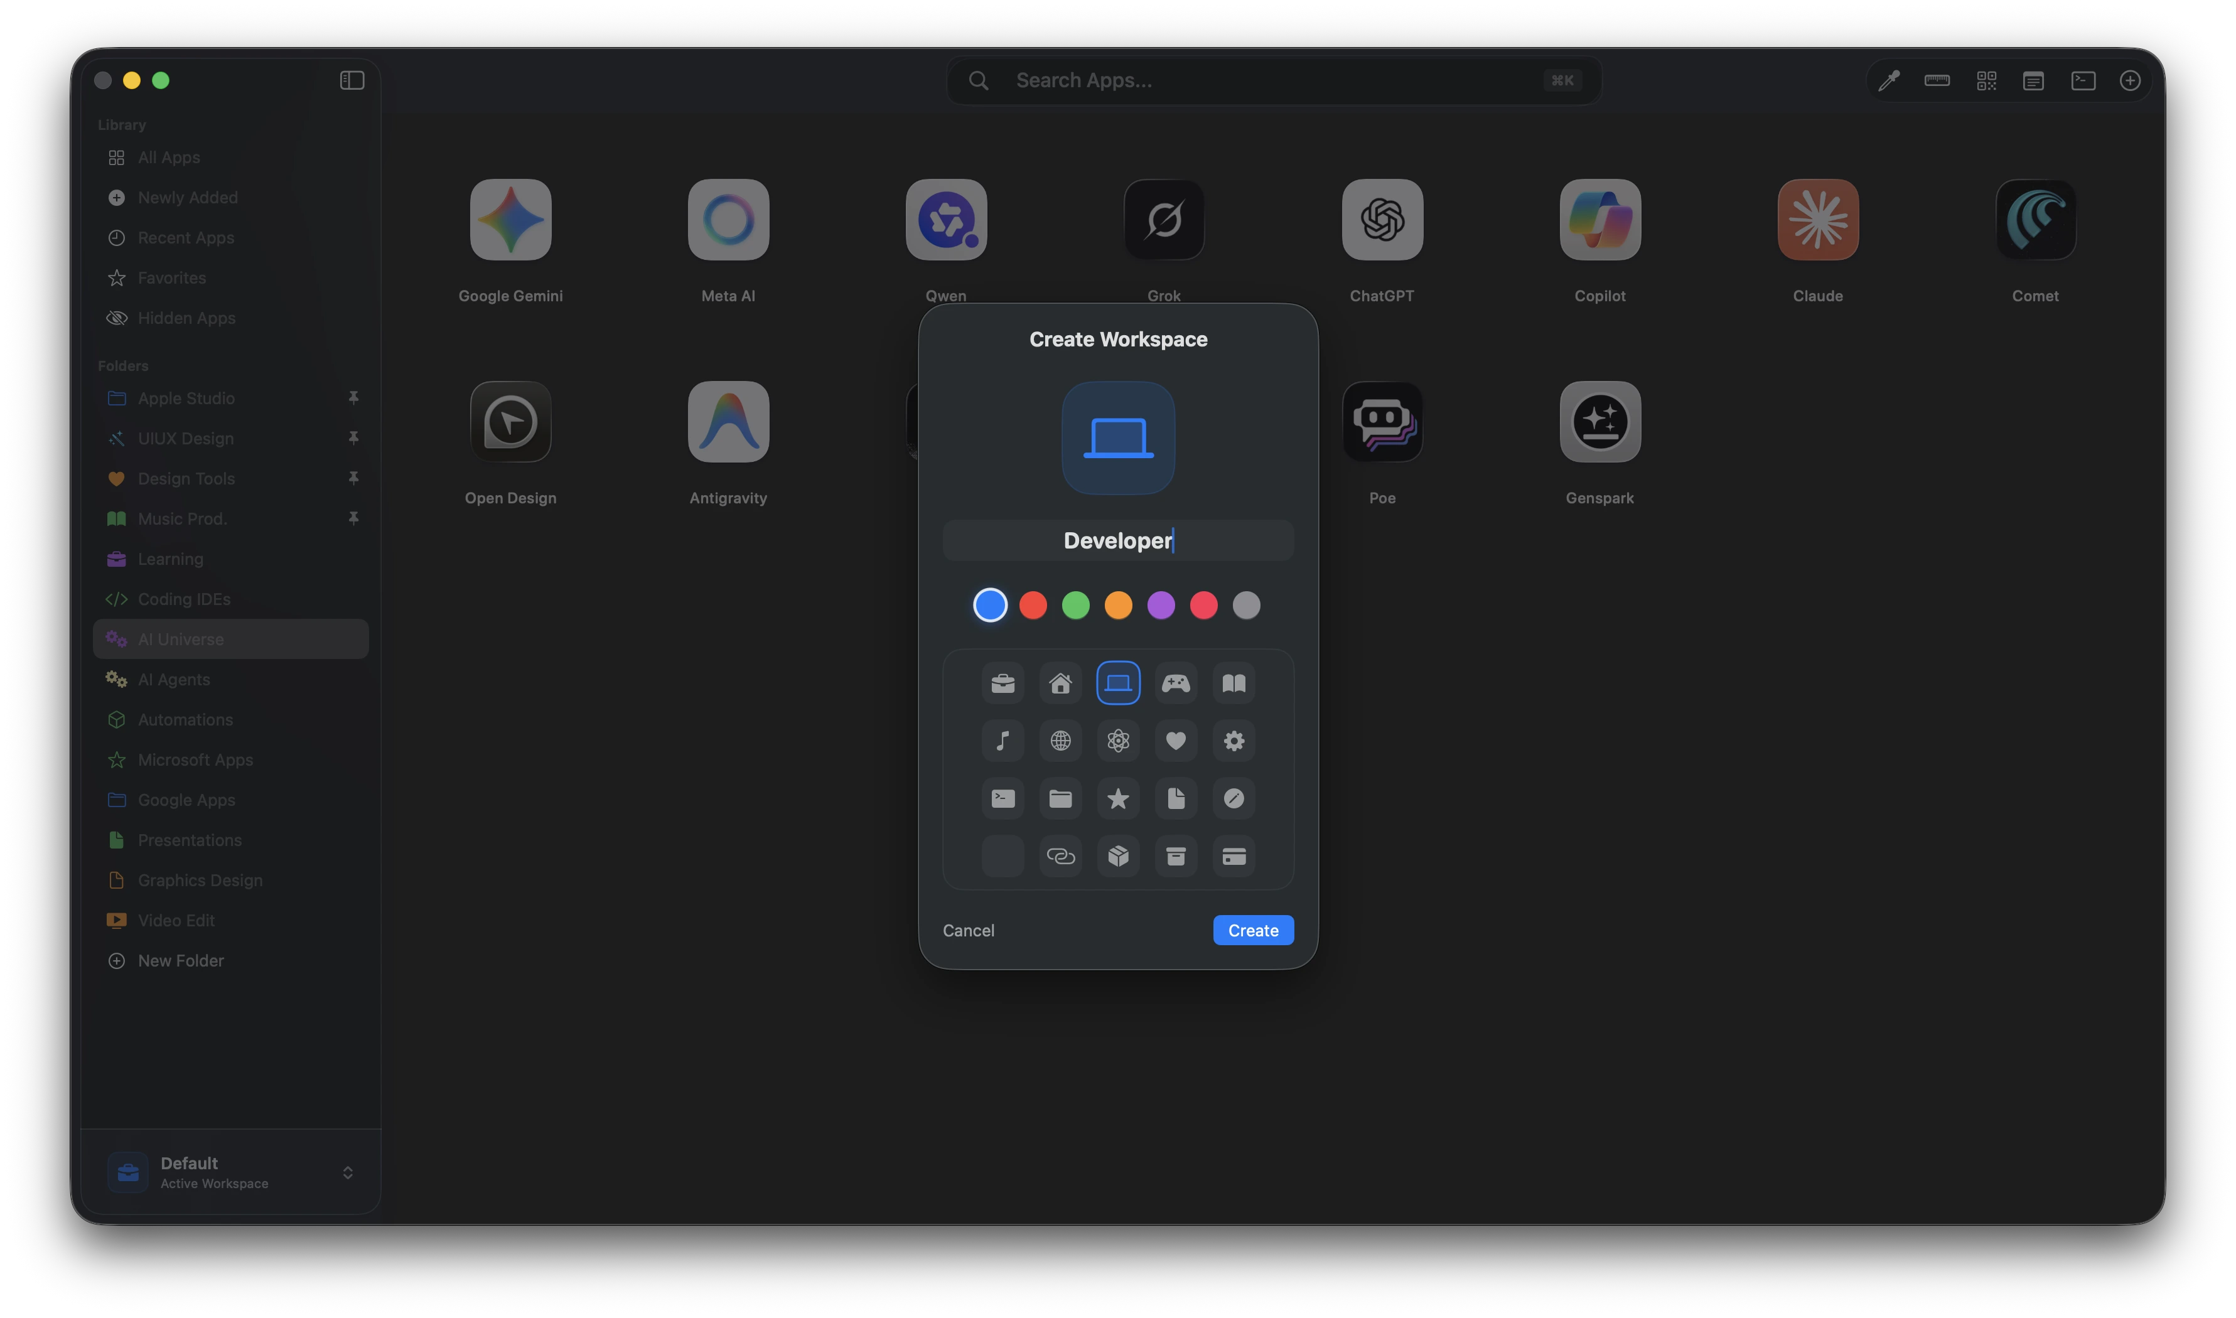Pick the music note workspace icon
Viewport: 2236px width, 1318px height.
(x=1003, y=741)
